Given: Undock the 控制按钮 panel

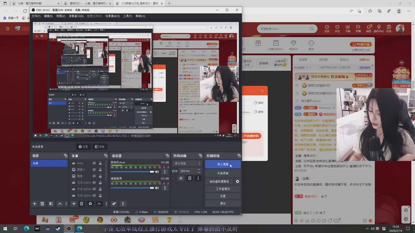Looking at the screenshot, I should pyautogui.click(x=239, y=156).
